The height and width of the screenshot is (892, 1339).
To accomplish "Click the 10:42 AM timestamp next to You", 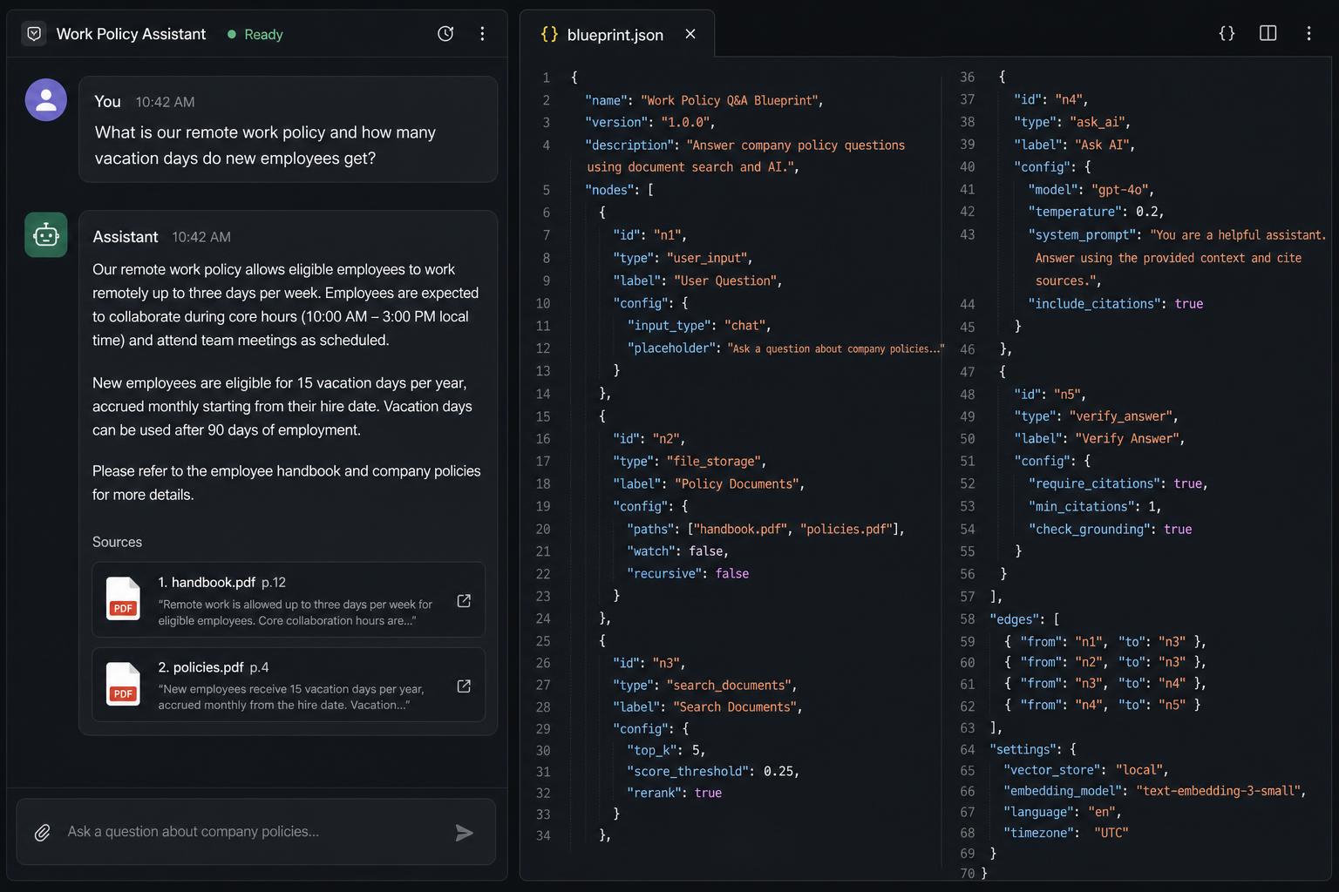I will [x=165, y=102].
